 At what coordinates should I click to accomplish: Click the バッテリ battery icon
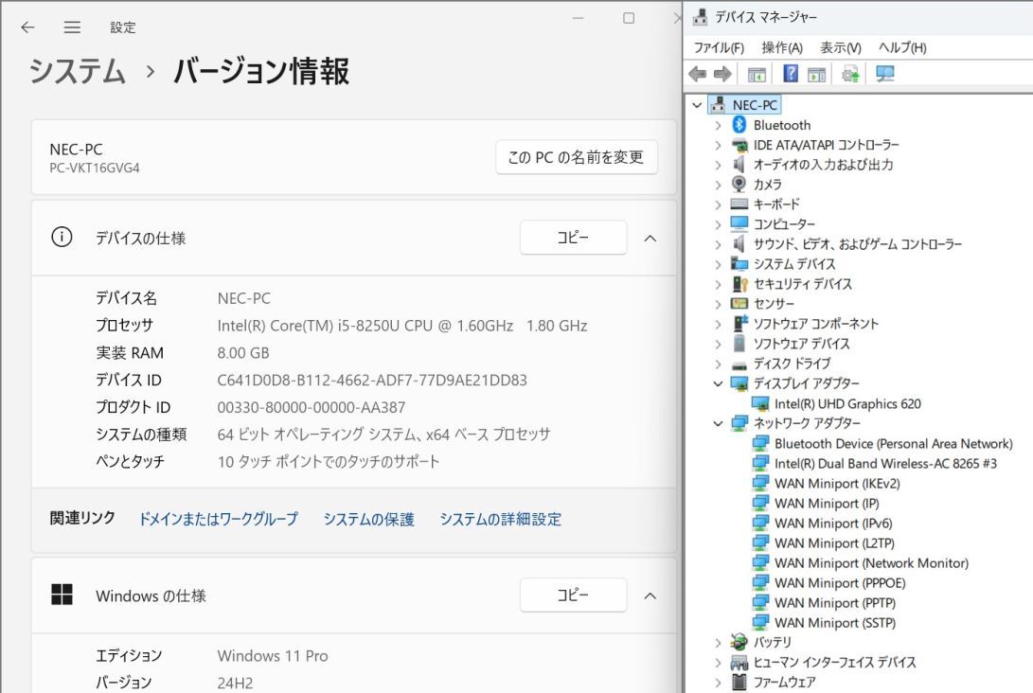click(739, 642)
